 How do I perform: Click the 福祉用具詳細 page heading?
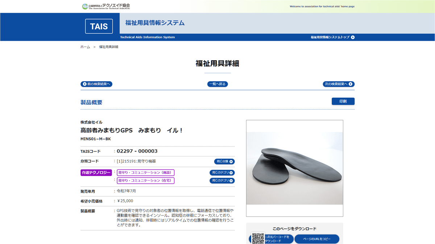[x=217, y=64]
